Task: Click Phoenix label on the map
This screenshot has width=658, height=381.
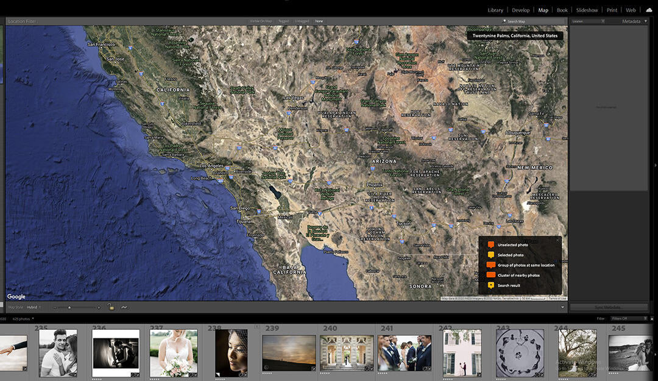Action: click(x=374, y=185)
